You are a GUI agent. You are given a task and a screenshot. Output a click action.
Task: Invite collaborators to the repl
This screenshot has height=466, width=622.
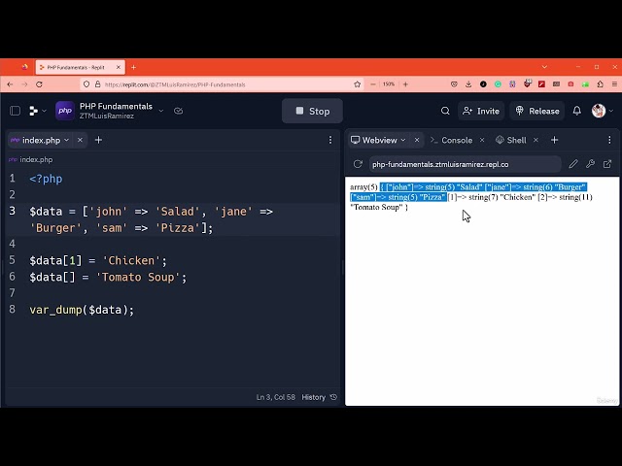point(481,111)
